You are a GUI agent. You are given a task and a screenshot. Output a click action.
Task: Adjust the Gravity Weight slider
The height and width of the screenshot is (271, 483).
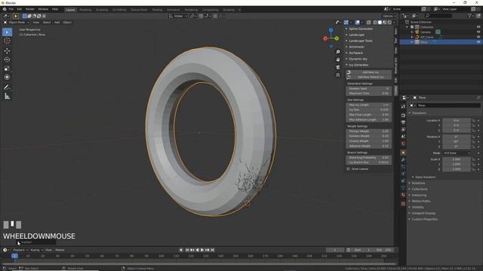369,141
